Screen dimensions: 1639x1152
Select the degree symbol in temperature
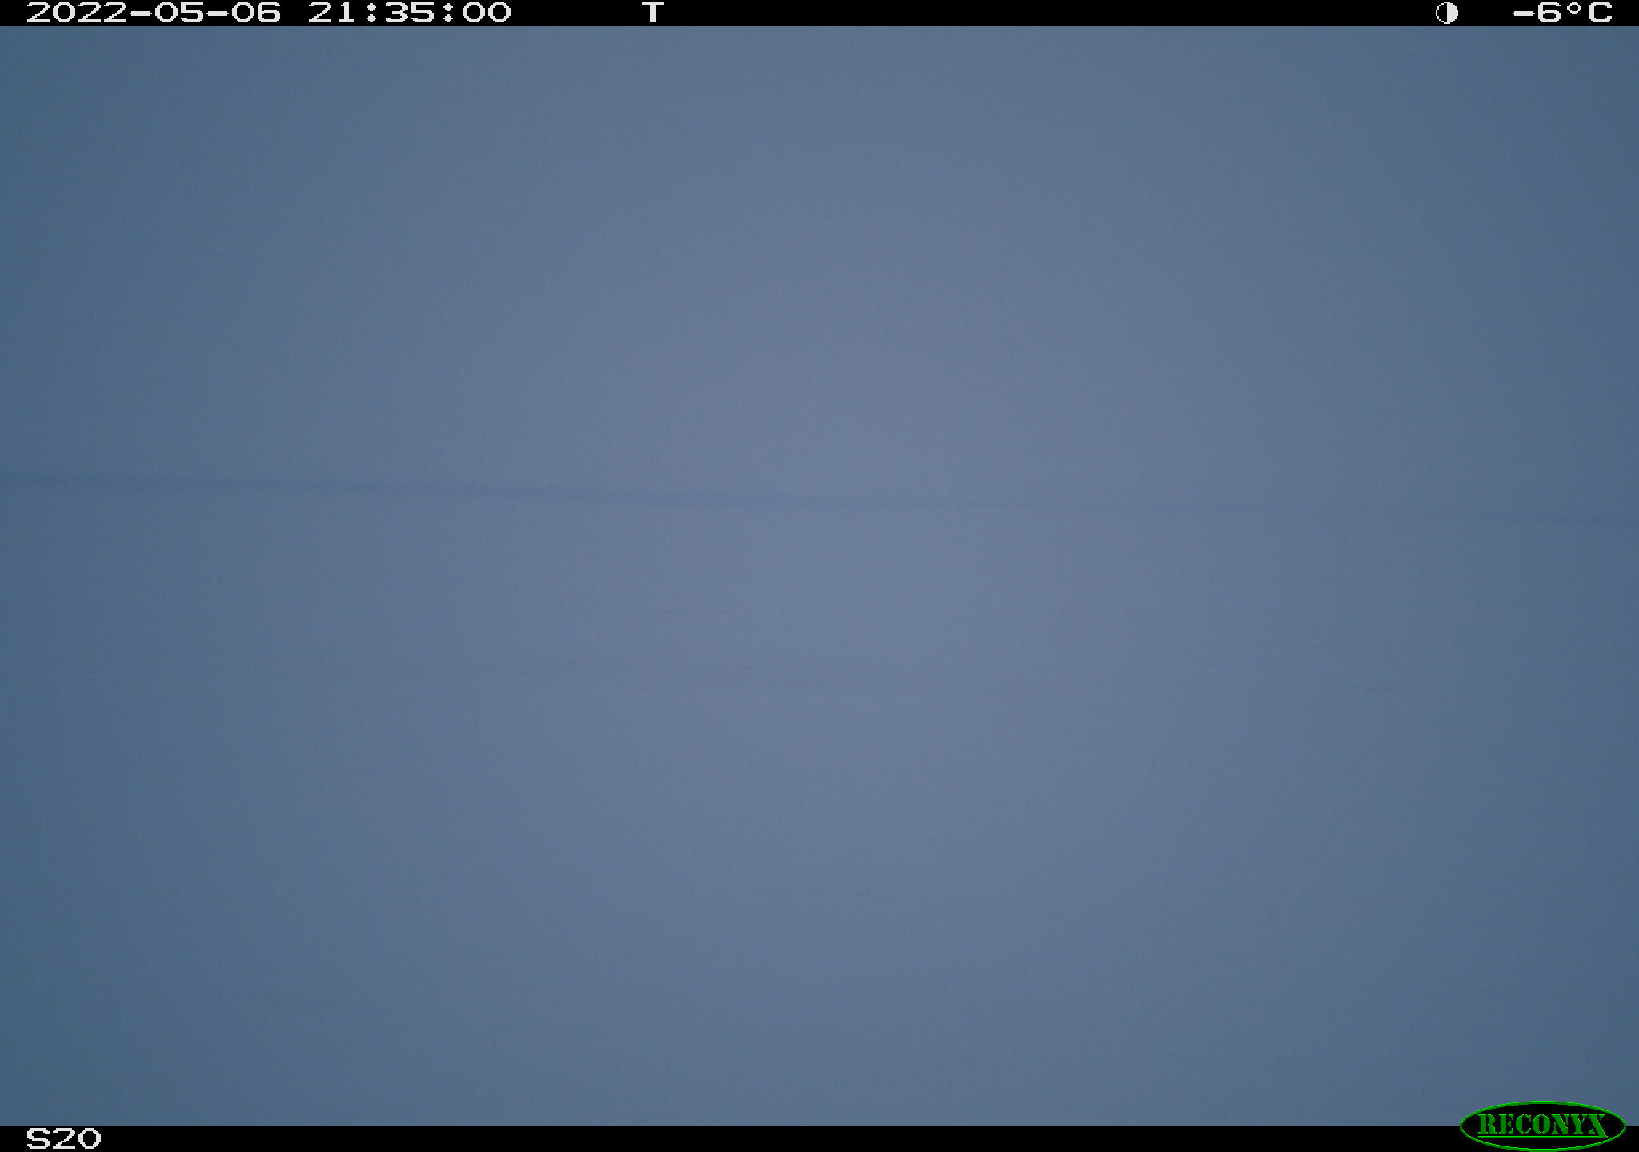pos(1573,7)
